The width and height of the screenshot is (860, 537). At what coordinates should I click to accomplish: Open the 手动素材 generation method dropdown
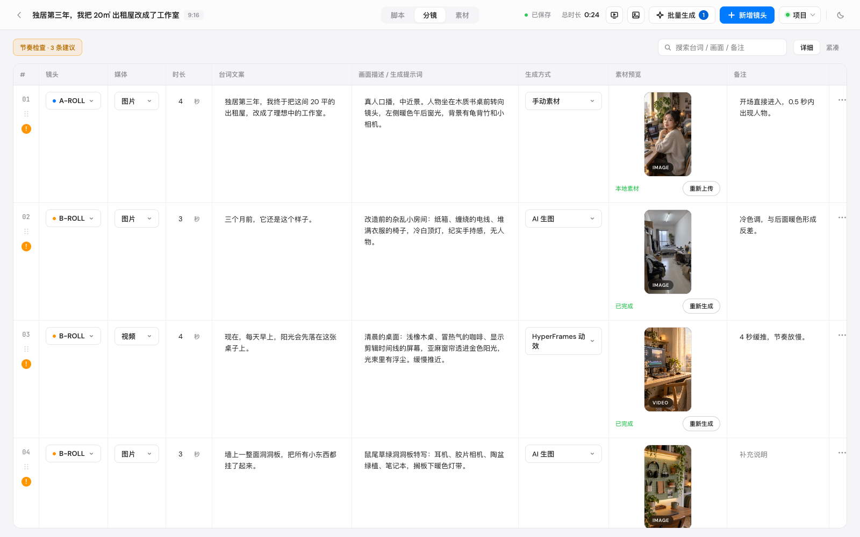click(x=563, y=101)
